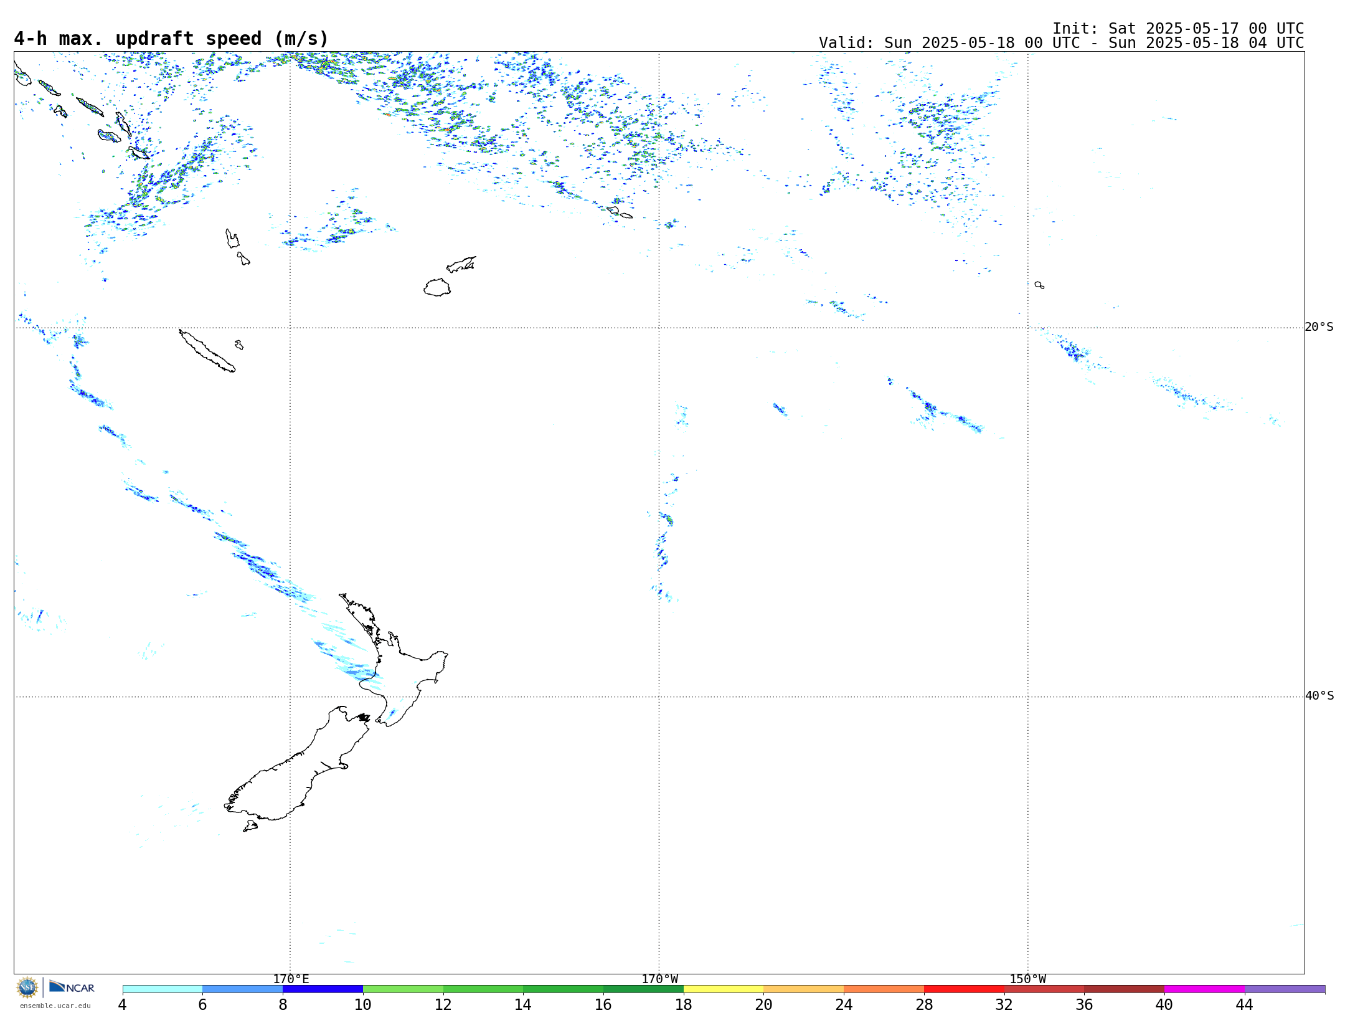
Task: Select the dark blue 8–10 colorbar segment
Action: [323, 989]
